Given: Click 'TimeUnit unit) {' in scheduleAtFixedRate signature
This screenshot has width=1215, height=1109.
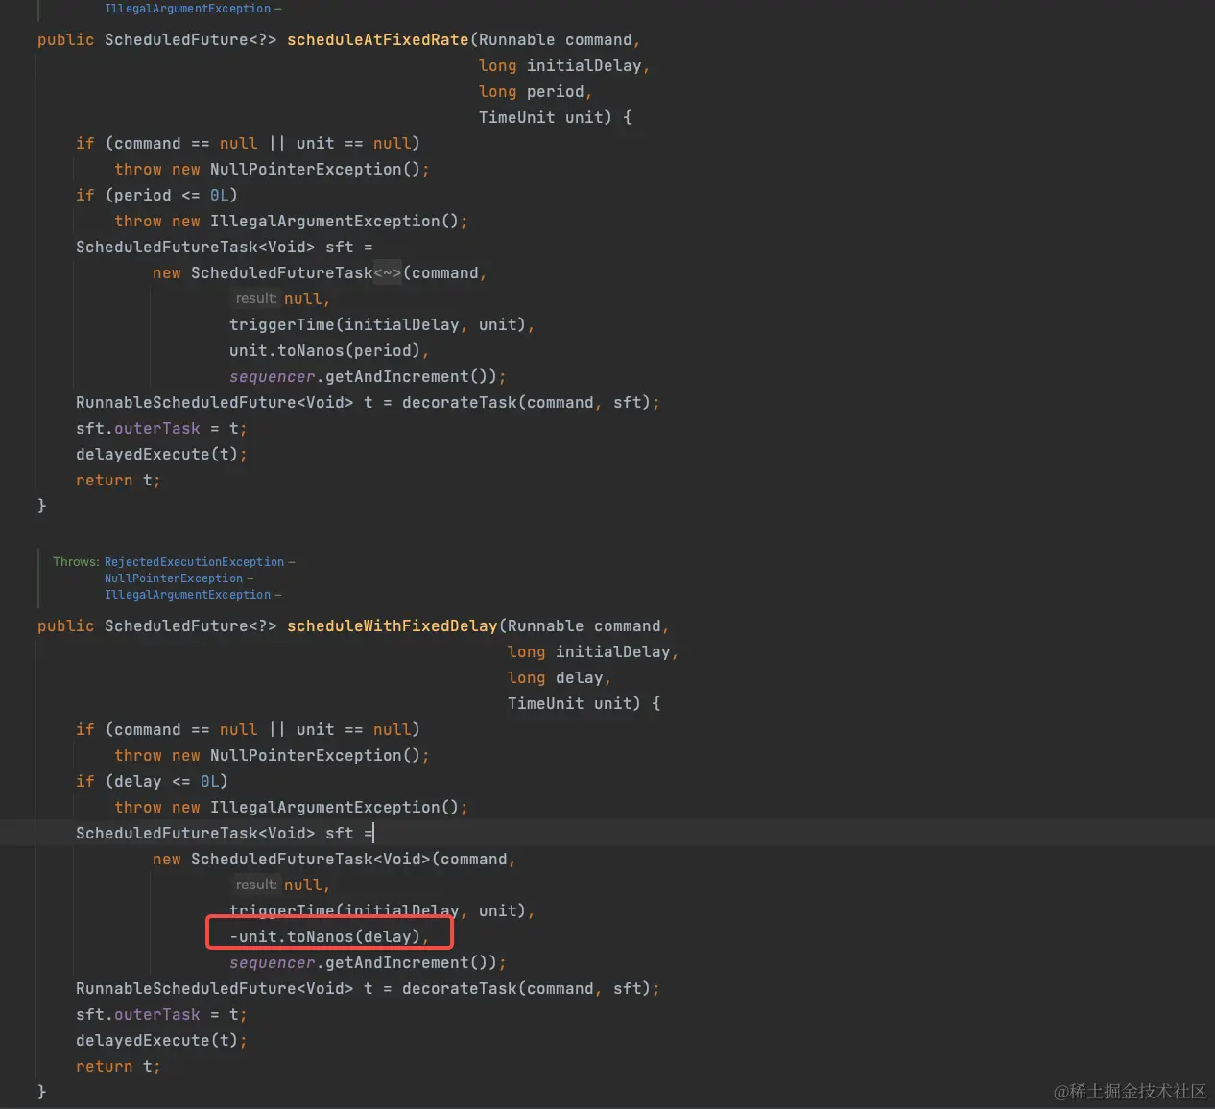Looking at the screenshot, I should tap(555, 118).
